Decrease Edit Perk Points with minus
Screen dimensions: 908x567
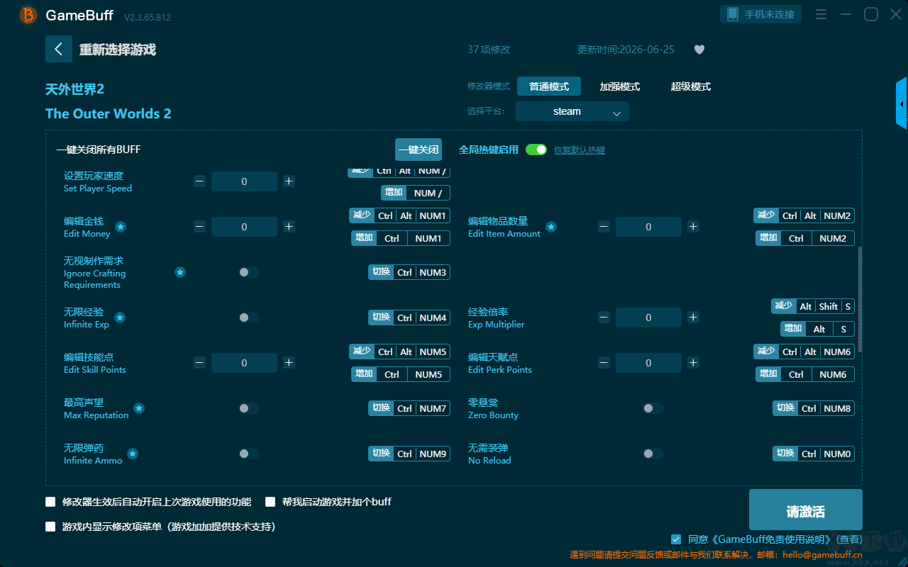[x=604, y=363]
